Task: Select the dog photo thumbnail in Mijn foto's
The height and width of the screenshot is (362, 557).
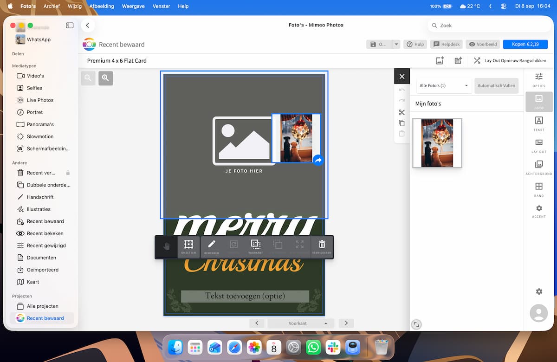Action: [437, 143]
